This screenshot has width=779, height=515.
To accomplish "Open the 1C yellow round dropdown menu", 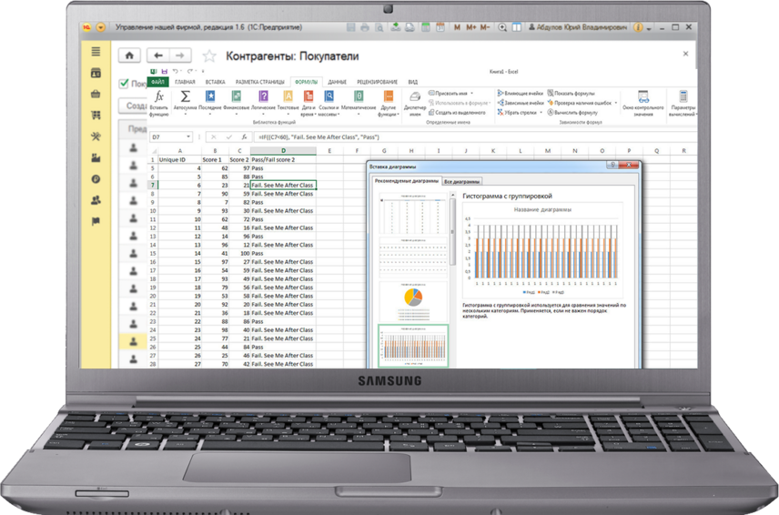I will tap(100, 27).
